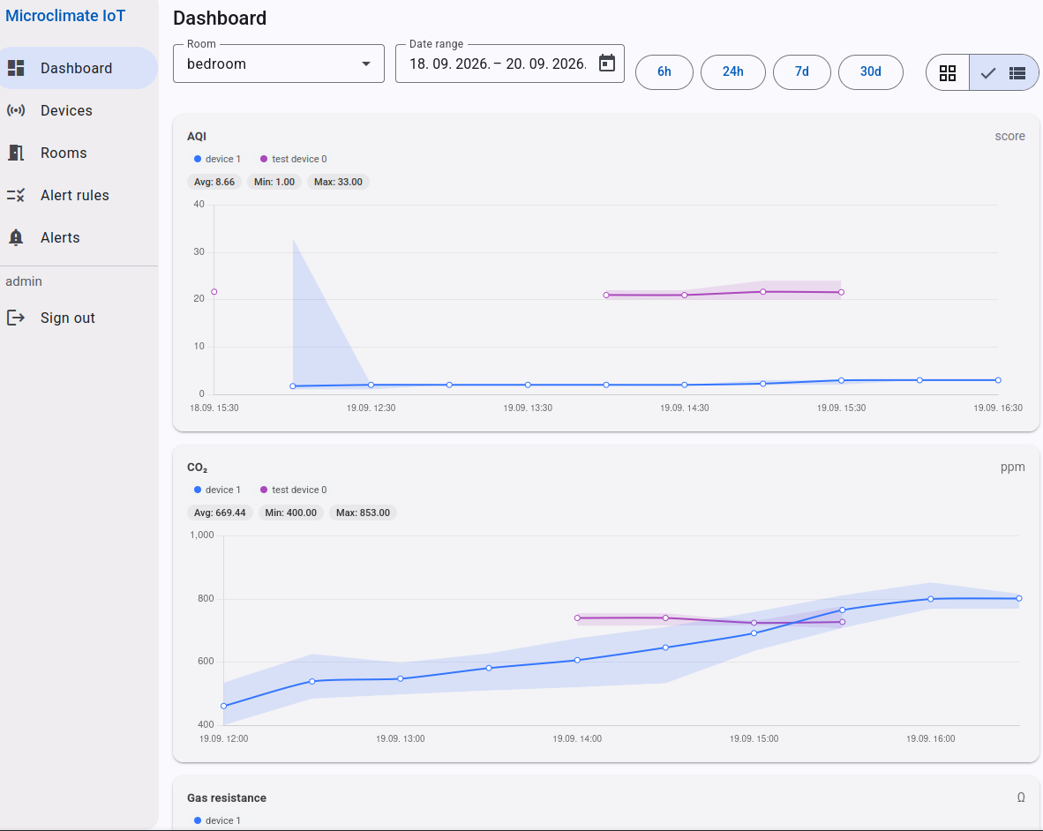
Task: Toggle test device 0 legend in CO₂ chart
Action: [x=293, y=490]
